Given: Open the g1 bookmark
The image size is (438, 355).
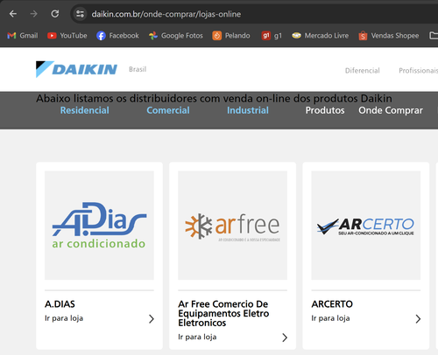Looking at the screenshot, I should [x=272, y=36].
